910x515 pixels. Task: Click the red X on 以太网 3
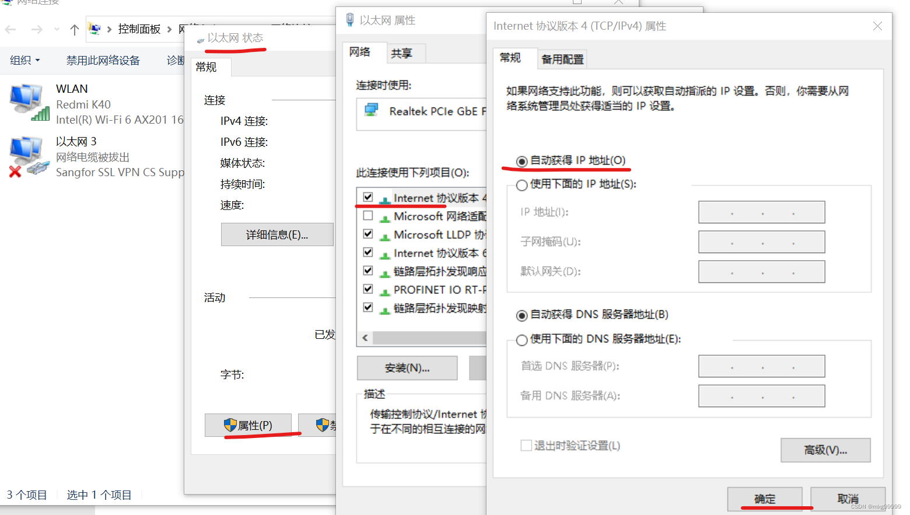[15, 171]
